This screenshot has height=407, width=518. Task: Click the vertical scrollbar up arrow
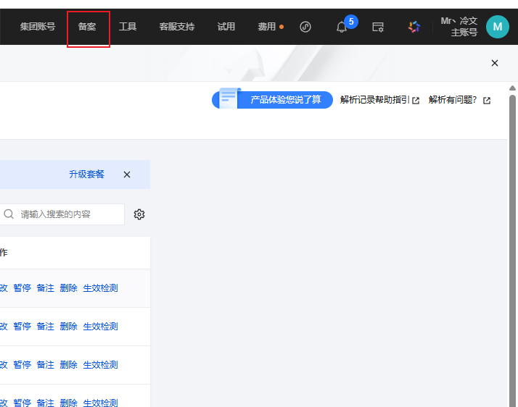(512, 88)
